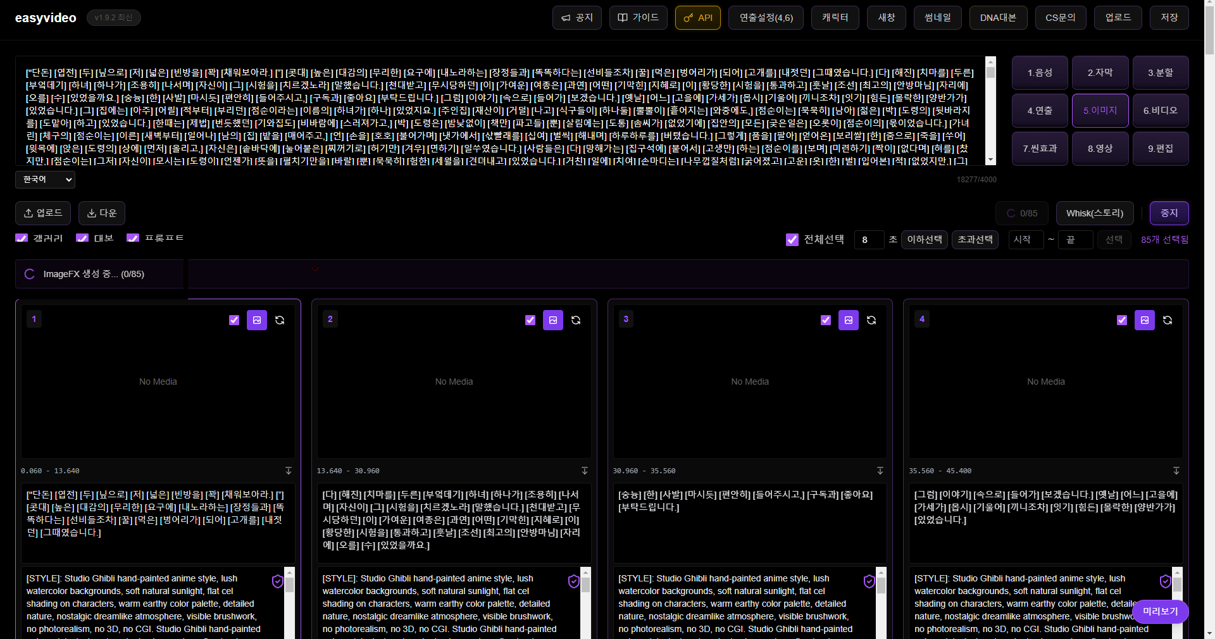The image size is (1215, 639).
Task: Click the refresh icon on card 4
Action: pos(1168,320)
